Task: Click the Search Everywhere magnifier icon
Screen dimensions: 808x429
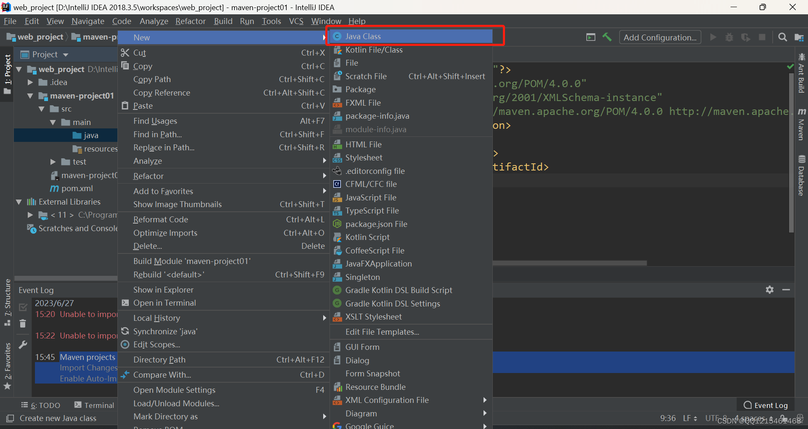Action: [782, 37]
